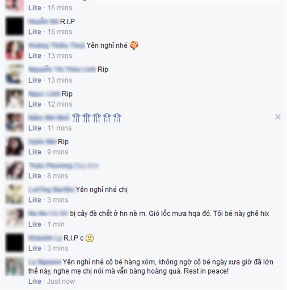
Task: Click the '11 mins' timestamp
Action: click(x=60, y=128)
